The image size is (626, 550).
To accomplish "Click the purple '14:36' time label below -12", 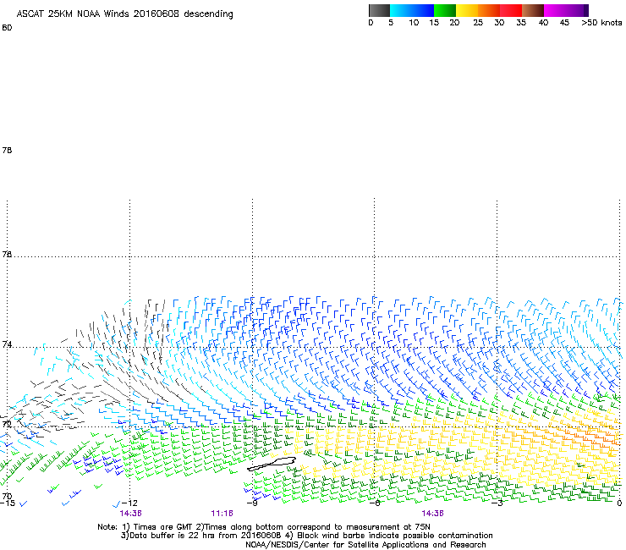I will point(130,514).
